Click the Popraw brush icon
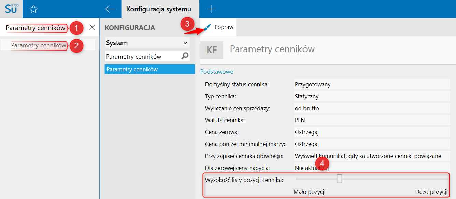 pyautogui.click(x=208, y=27)
